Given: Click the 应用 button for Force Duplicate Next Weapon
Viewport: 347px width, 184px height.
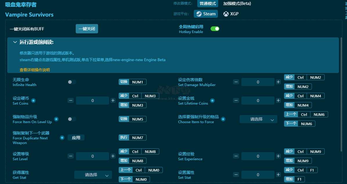Looking at the screenshot, I should pos(76,138).
